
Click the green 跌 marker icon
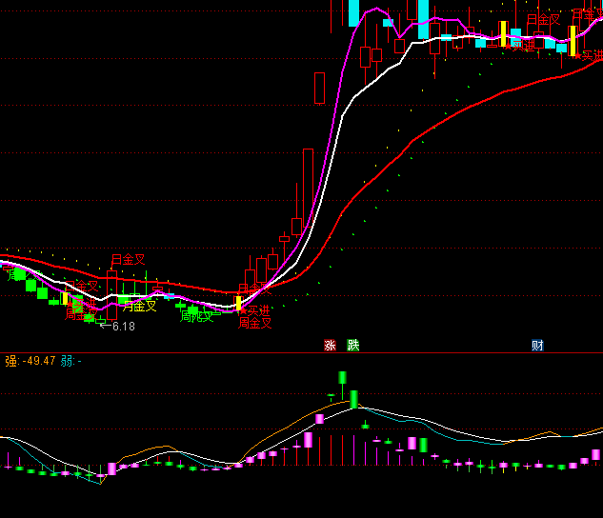pos(353,346)
